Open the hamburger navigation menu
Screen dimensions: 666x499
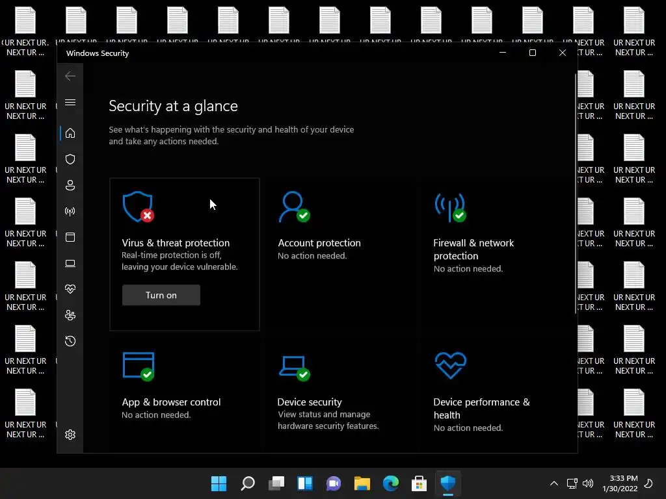coord(70,103)
